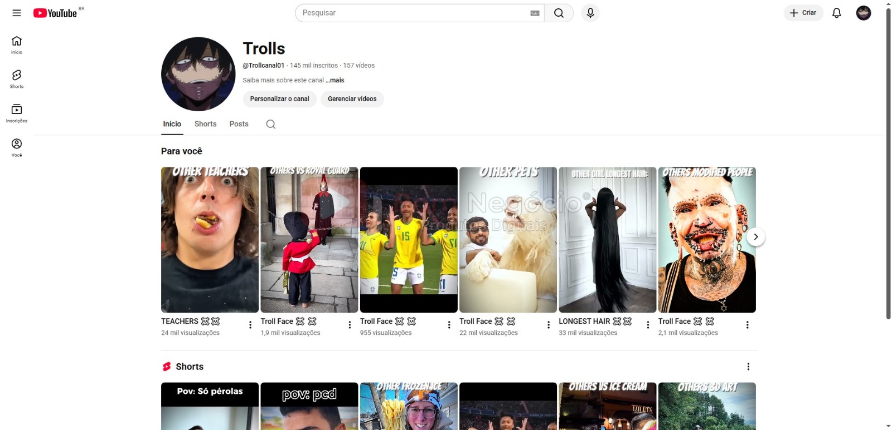Click the Personalizar o canal button
892x430 pixels.
point(279,99)
